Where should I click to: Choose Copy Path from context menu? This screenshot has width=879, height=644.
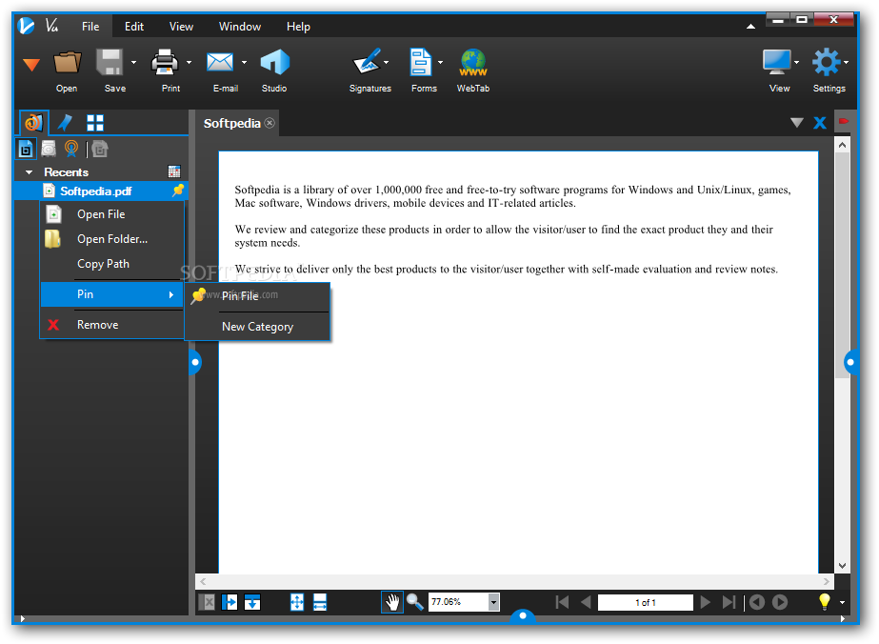click(x=112, y=264)
